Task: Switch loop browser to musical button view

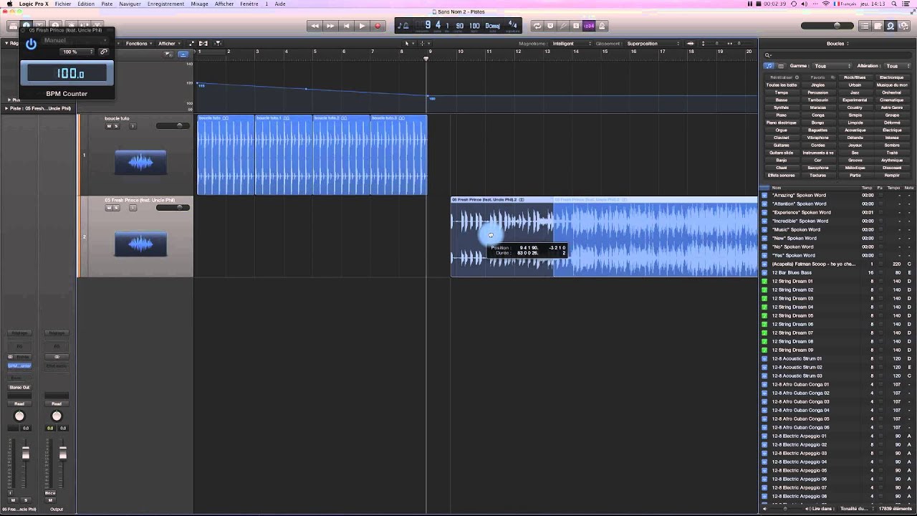Action: [769, 66]
